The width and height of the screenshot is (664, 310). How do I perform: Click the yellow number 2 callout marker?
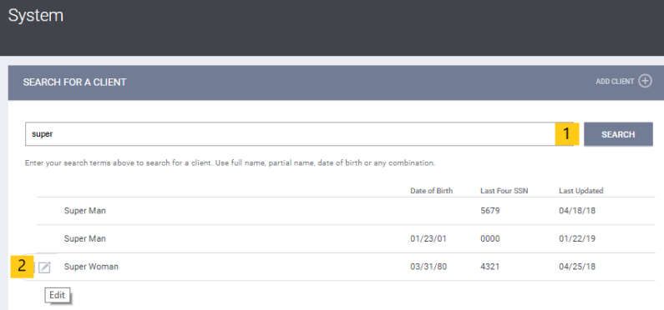click(x=22, y=267)
